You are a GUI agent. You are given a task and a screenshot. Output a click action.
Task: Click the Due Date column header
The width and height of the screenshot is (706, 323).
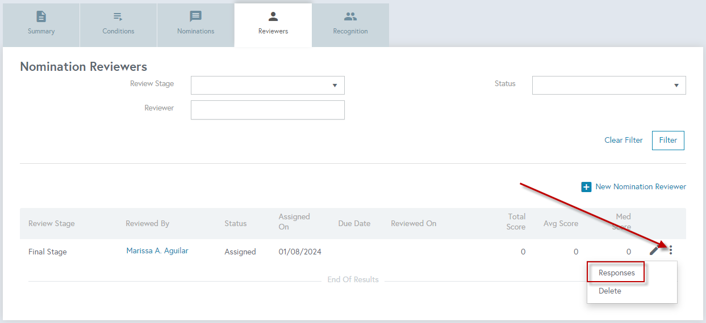point(354,223)
